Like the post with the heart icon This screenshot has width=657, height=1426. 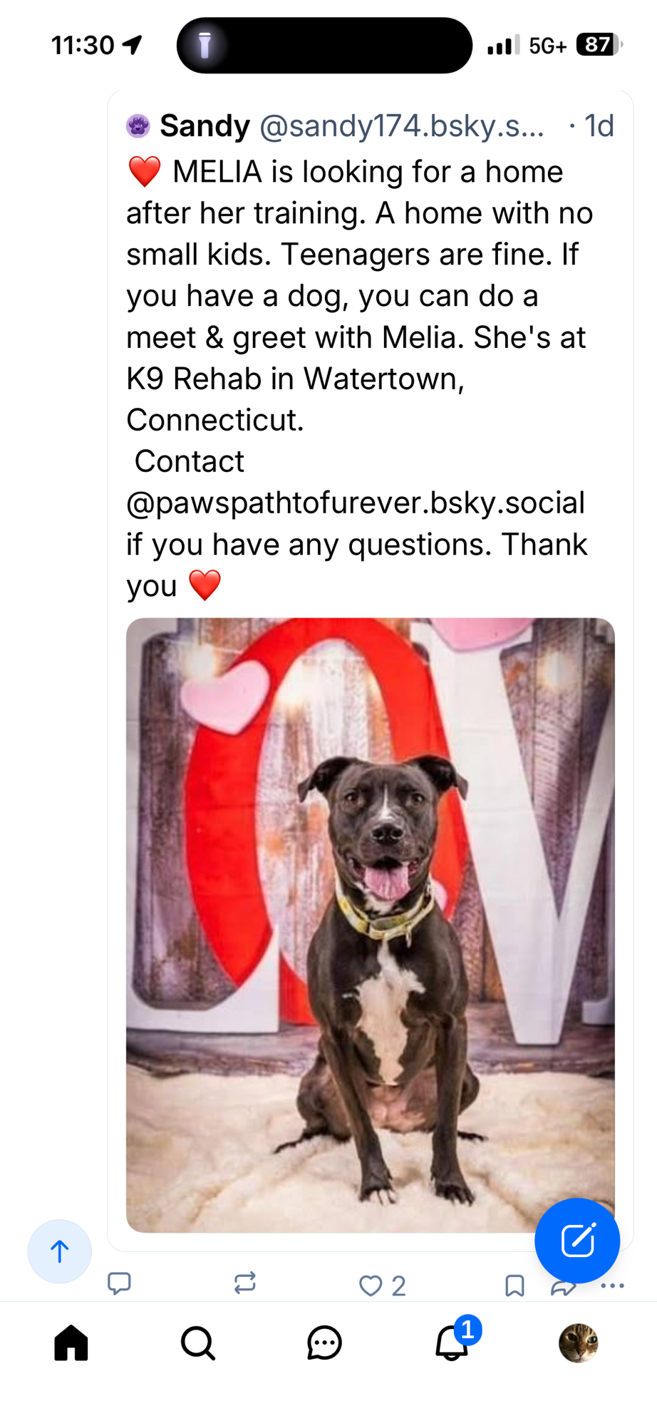[371, 1286]
